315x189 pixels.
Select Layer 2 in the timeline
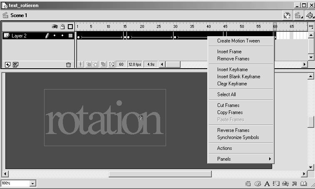(19, 36)
